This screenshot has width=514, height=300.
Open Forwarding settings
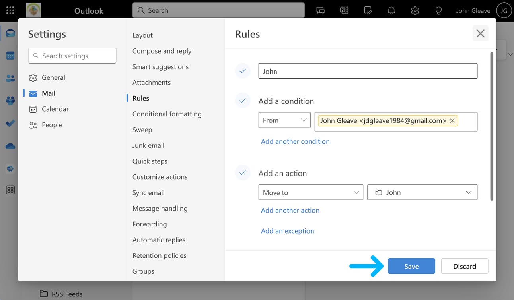(150, 224)
